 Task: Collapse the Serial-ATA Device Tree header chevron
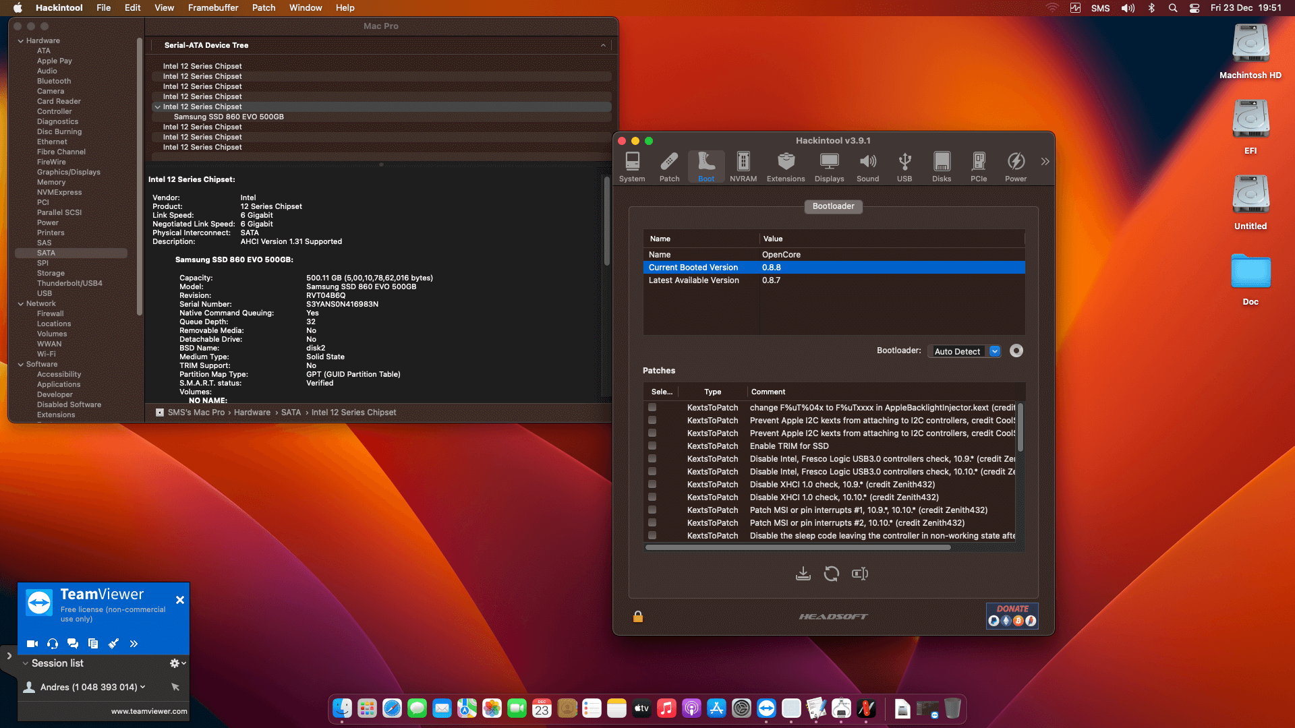point(603,45)
